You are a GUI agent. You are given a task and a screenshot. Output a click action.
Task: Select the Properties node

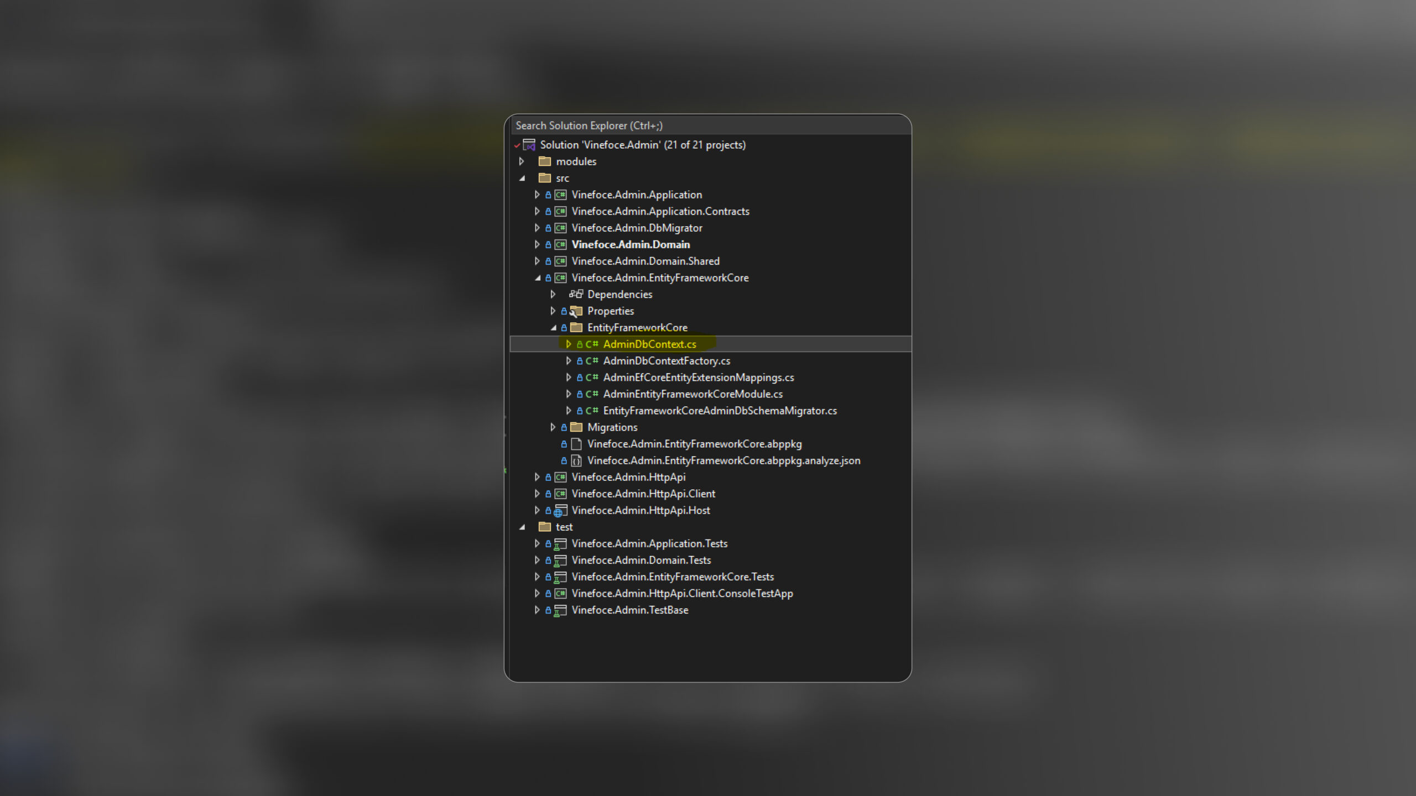coord(611,311)
